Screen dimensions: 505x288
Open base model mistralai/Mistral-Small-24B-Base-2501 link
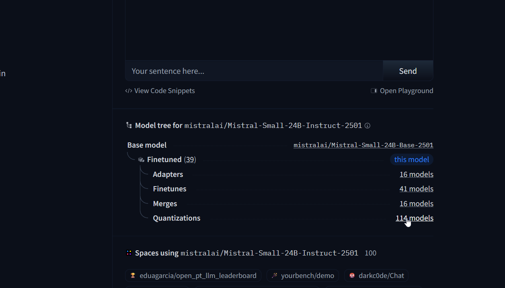[363, 145]
